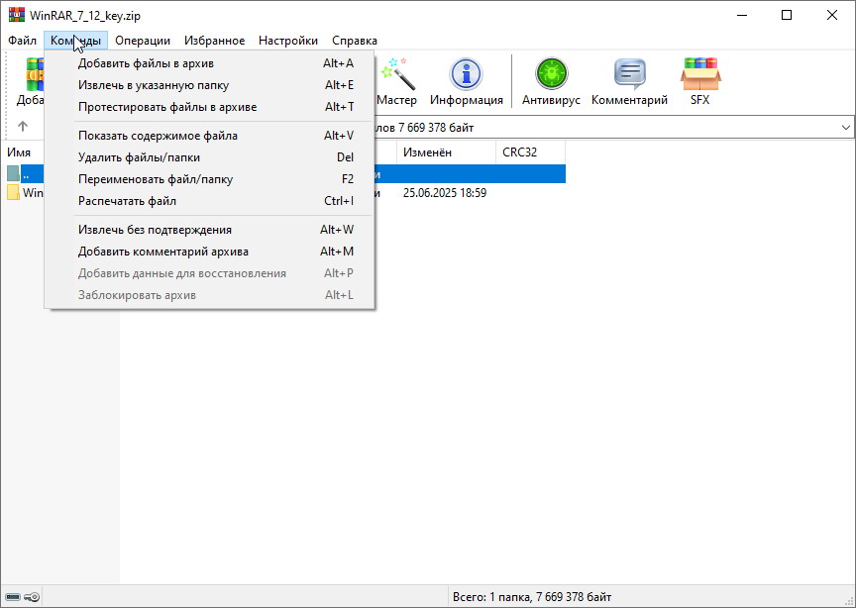Choose 'Удалить файлы/папки'
The height and width of the screenshot is (608, 856).
pos(210,157)
